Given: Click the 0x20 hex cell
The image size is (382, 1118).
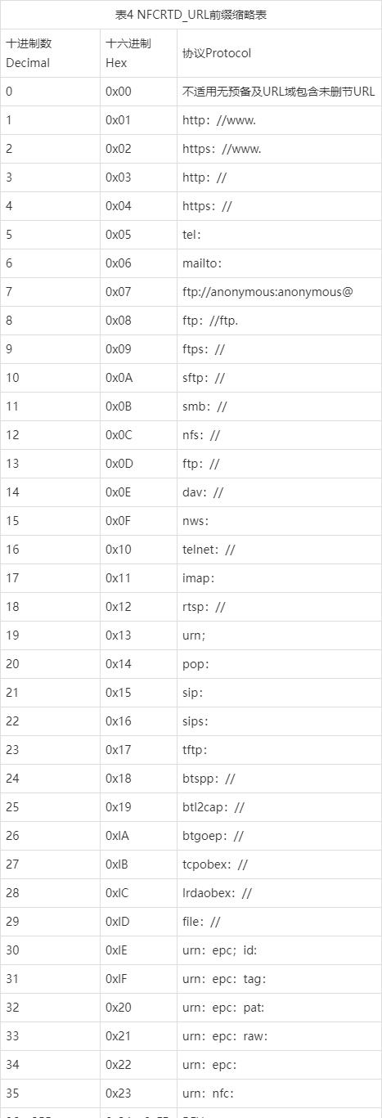Looking at the screenshot, I should [138, 1008].
